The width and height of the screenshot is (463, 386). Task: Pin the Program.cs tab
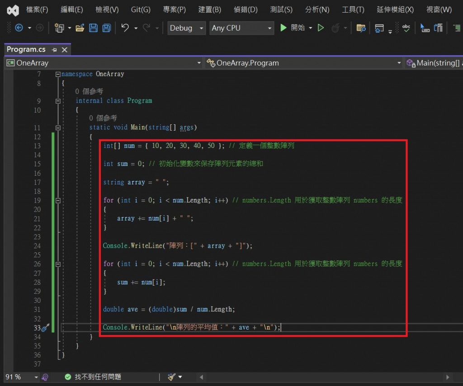tap(54, 50)
